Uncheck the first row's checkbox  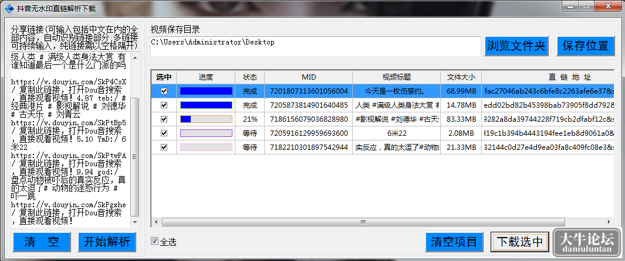(x=164, y=91)
